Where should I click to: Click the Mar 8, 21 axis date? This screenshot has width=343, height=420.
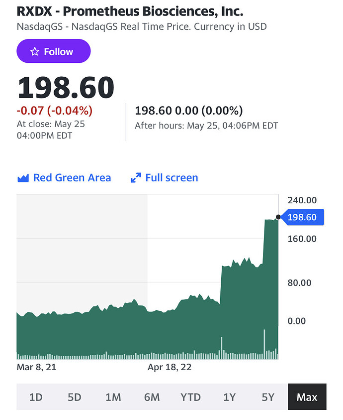[37, 367]
